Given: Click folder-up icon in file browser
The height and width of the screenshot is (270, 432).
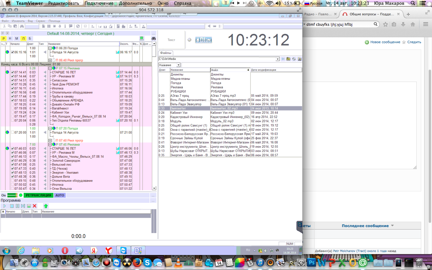Looking at the screenshot, I should pyautogui.click(x=288, y=59).
